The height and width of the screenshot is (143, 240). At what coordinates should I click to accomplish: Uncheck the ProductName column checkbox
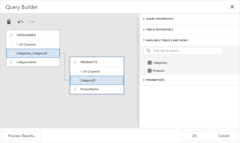(75, 89)
